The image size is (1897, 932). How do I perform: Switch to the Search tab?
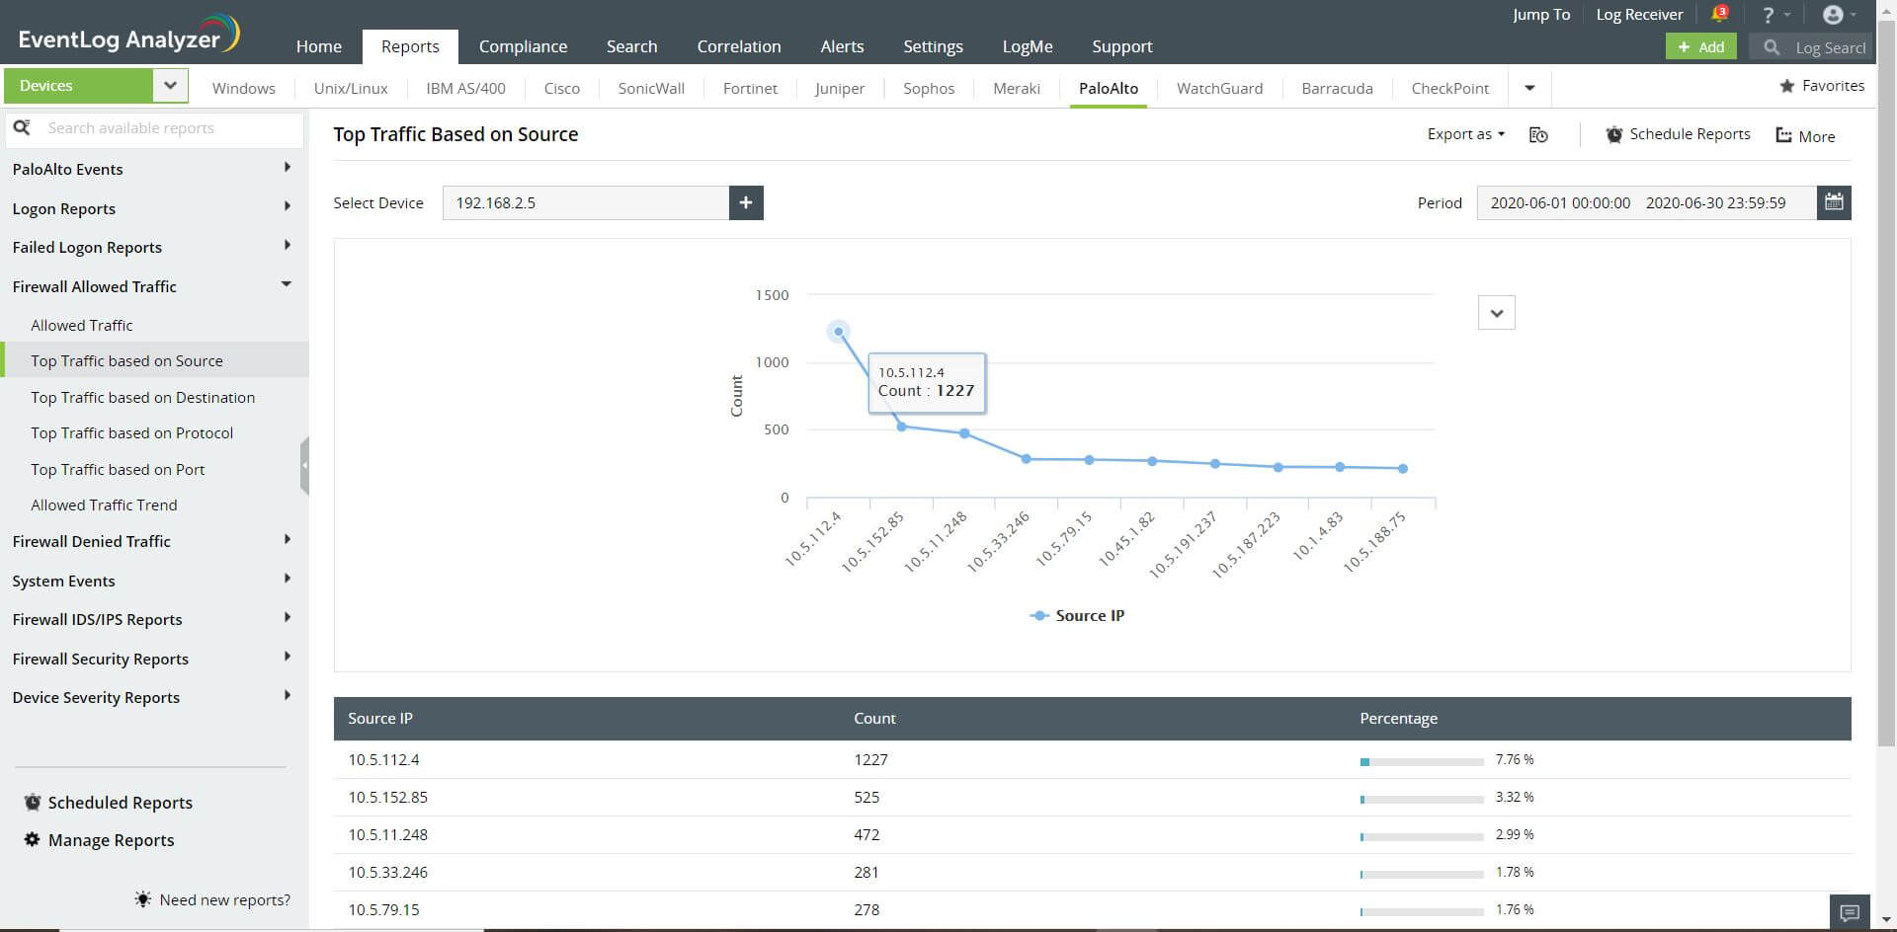[x=631, y=46]
